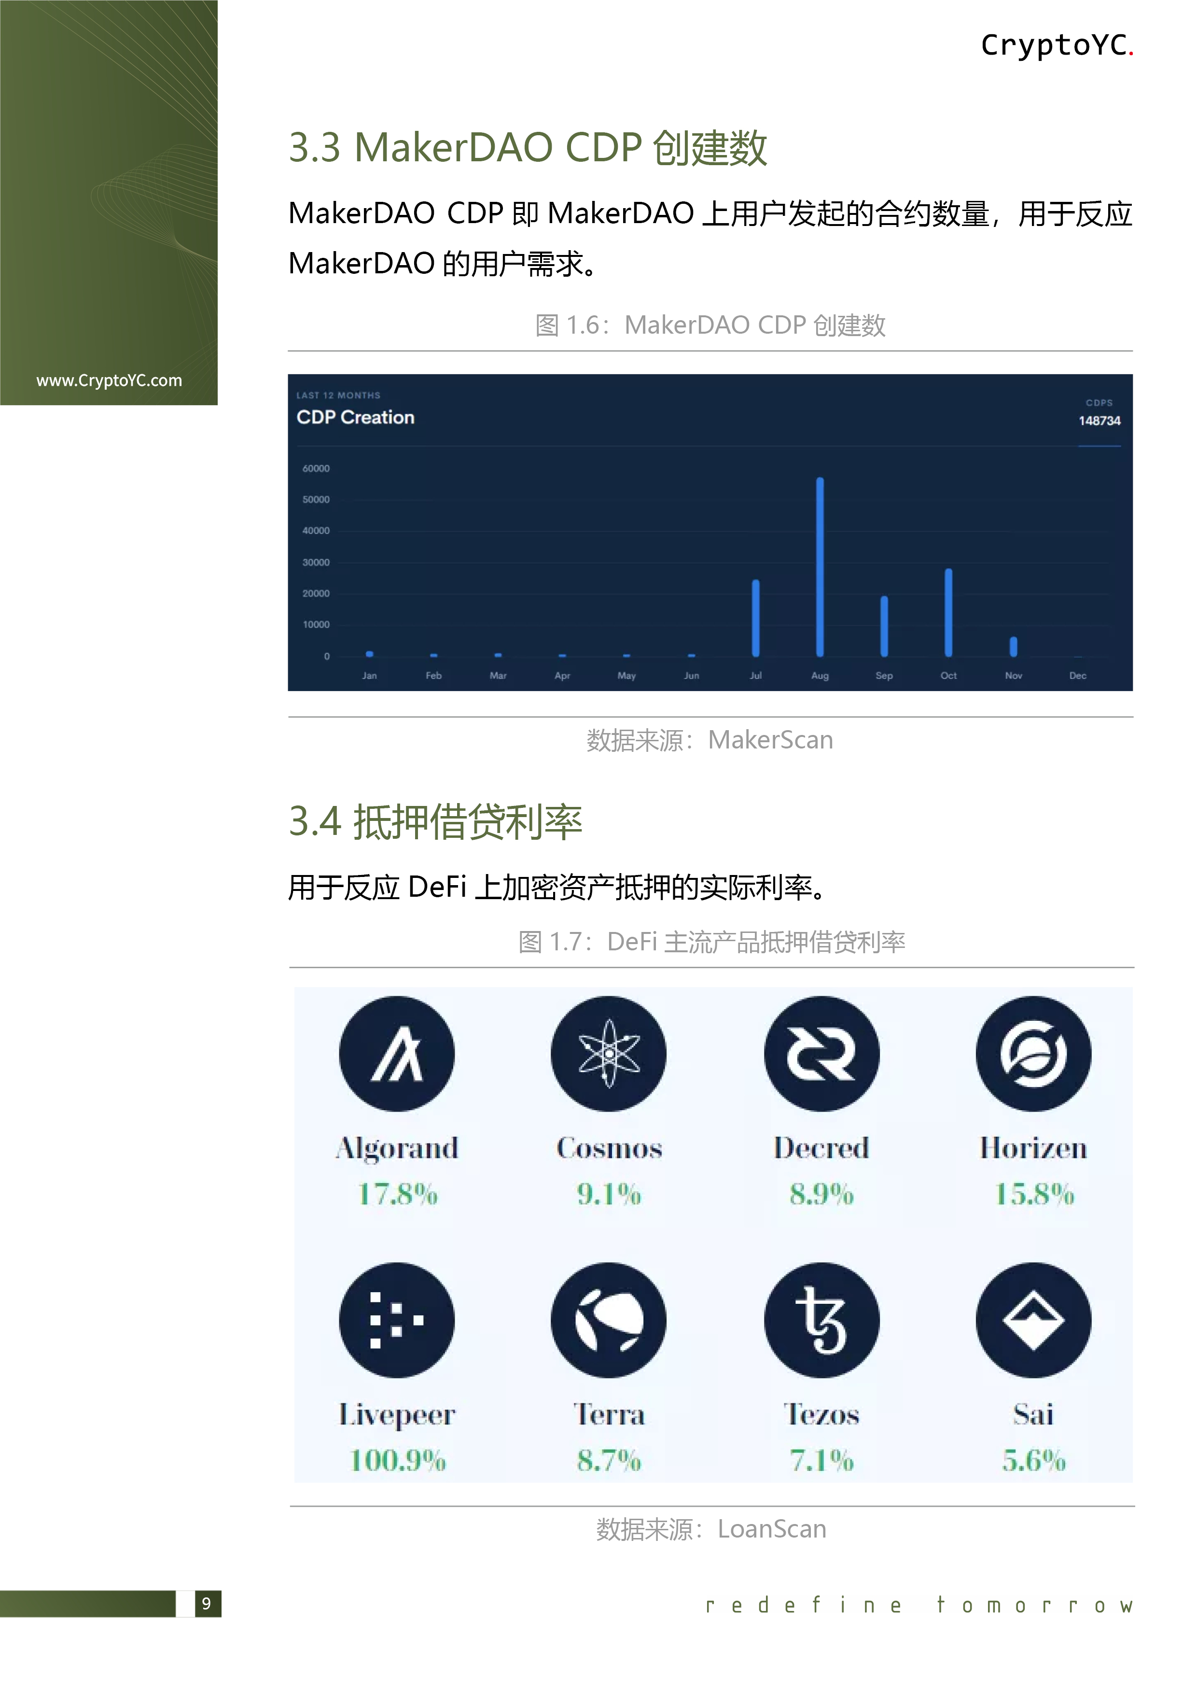Click the Tezos logo icon
Image resolution: width=1197 pixels, height=1694 pixels.
pyautogui.click(x=821, y=1320)
